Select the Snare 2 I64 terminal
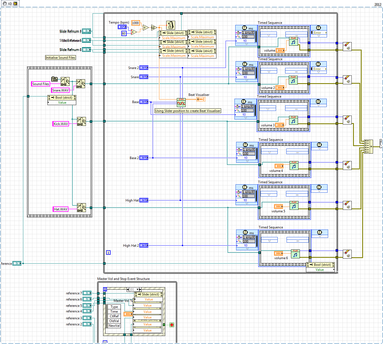 pyautogui.click(x=144, y=68)
